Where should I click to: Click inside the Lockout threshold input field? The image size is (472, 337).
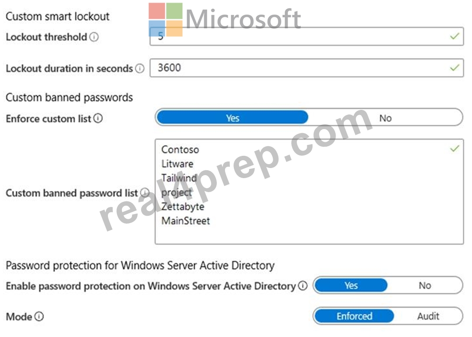(x=306, y=36)
